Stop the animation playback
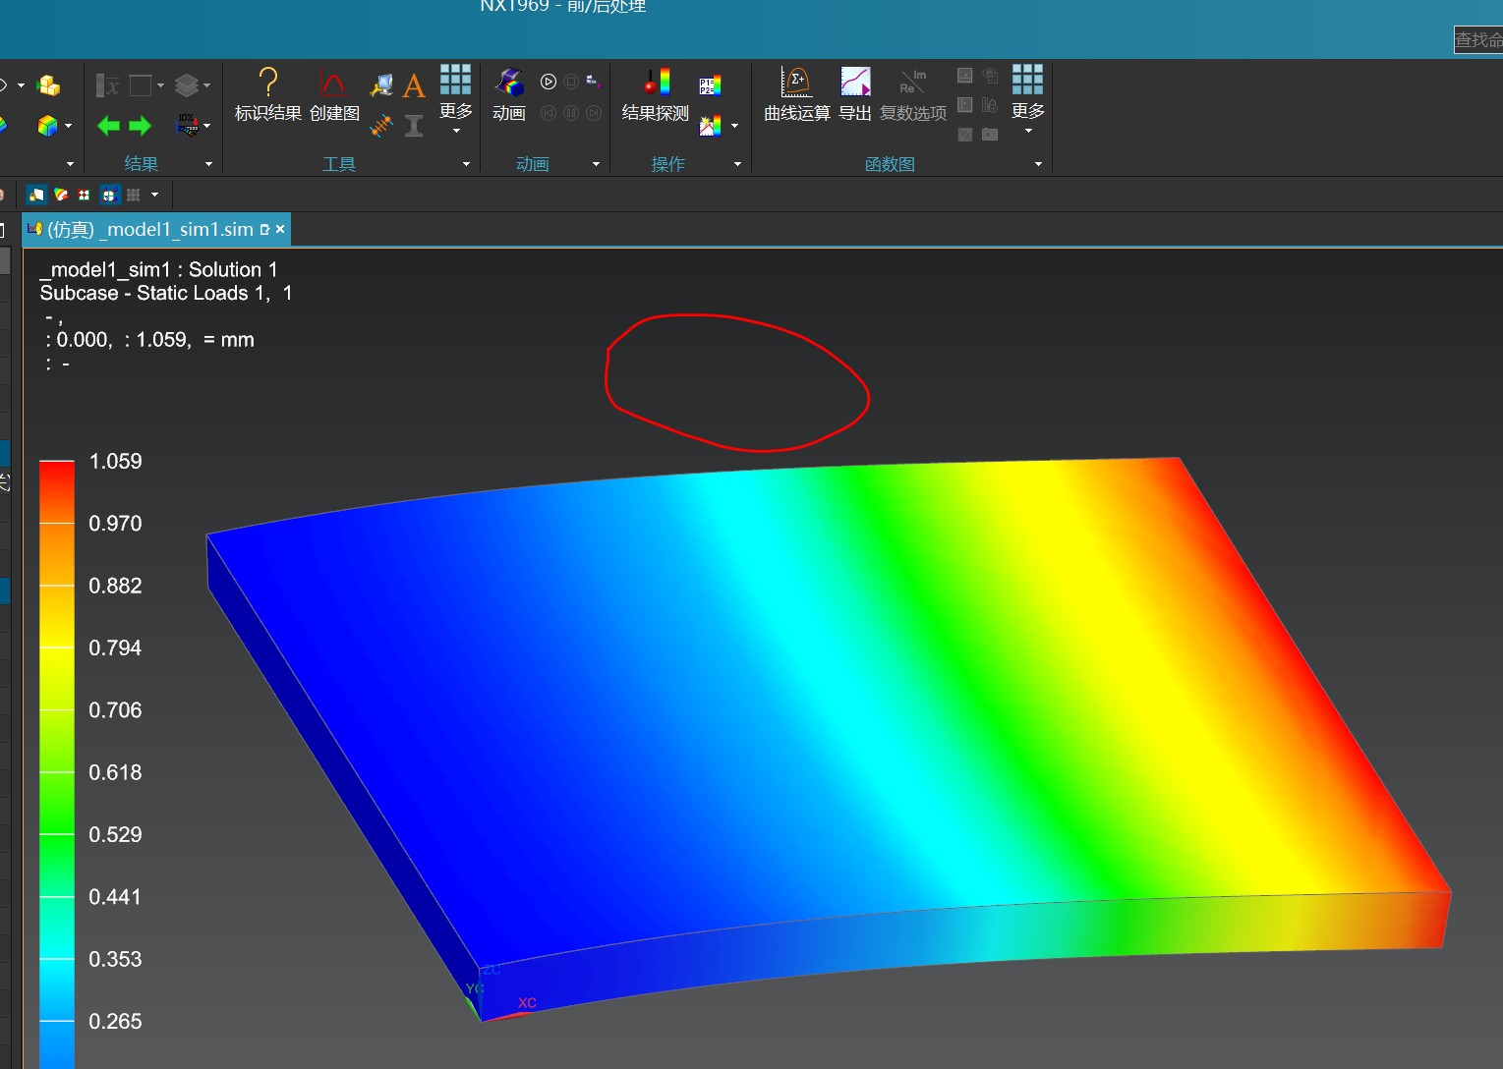This screenshot has height=1069, width=1503. [x=571, y=82]
